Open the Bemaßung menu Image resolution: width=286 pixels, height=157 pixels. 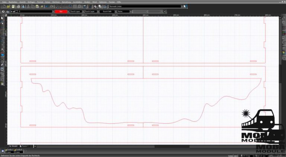[66, 2]
